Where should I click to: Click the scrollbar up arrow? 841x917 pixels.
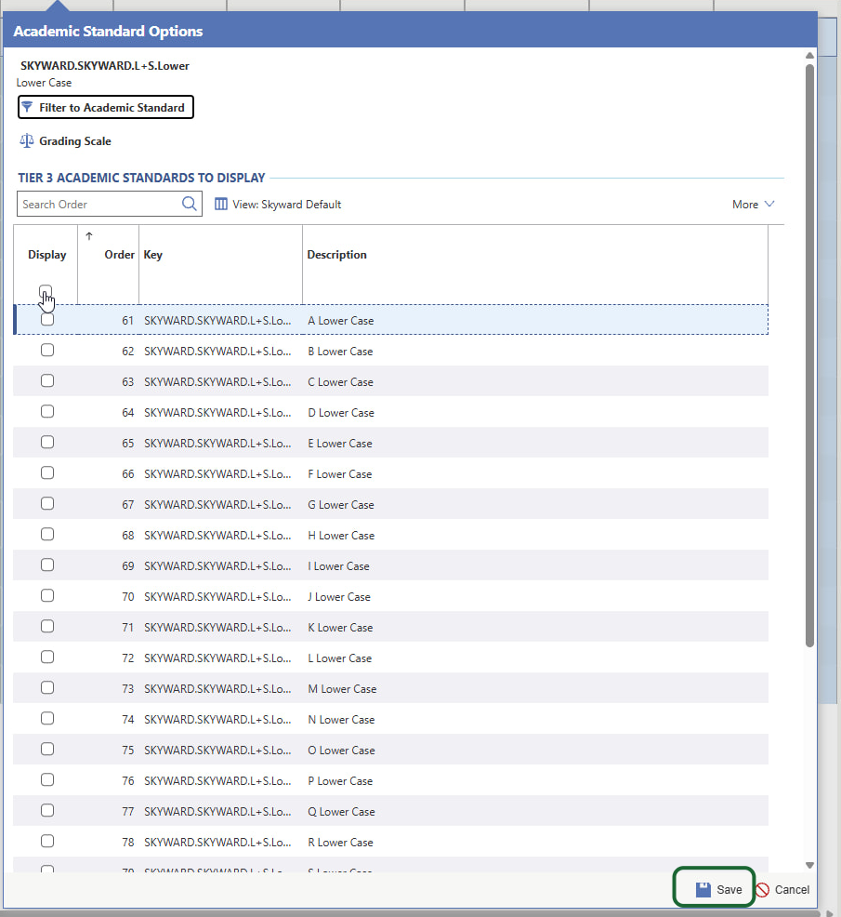pyautogui.click(x=809, y=55)
